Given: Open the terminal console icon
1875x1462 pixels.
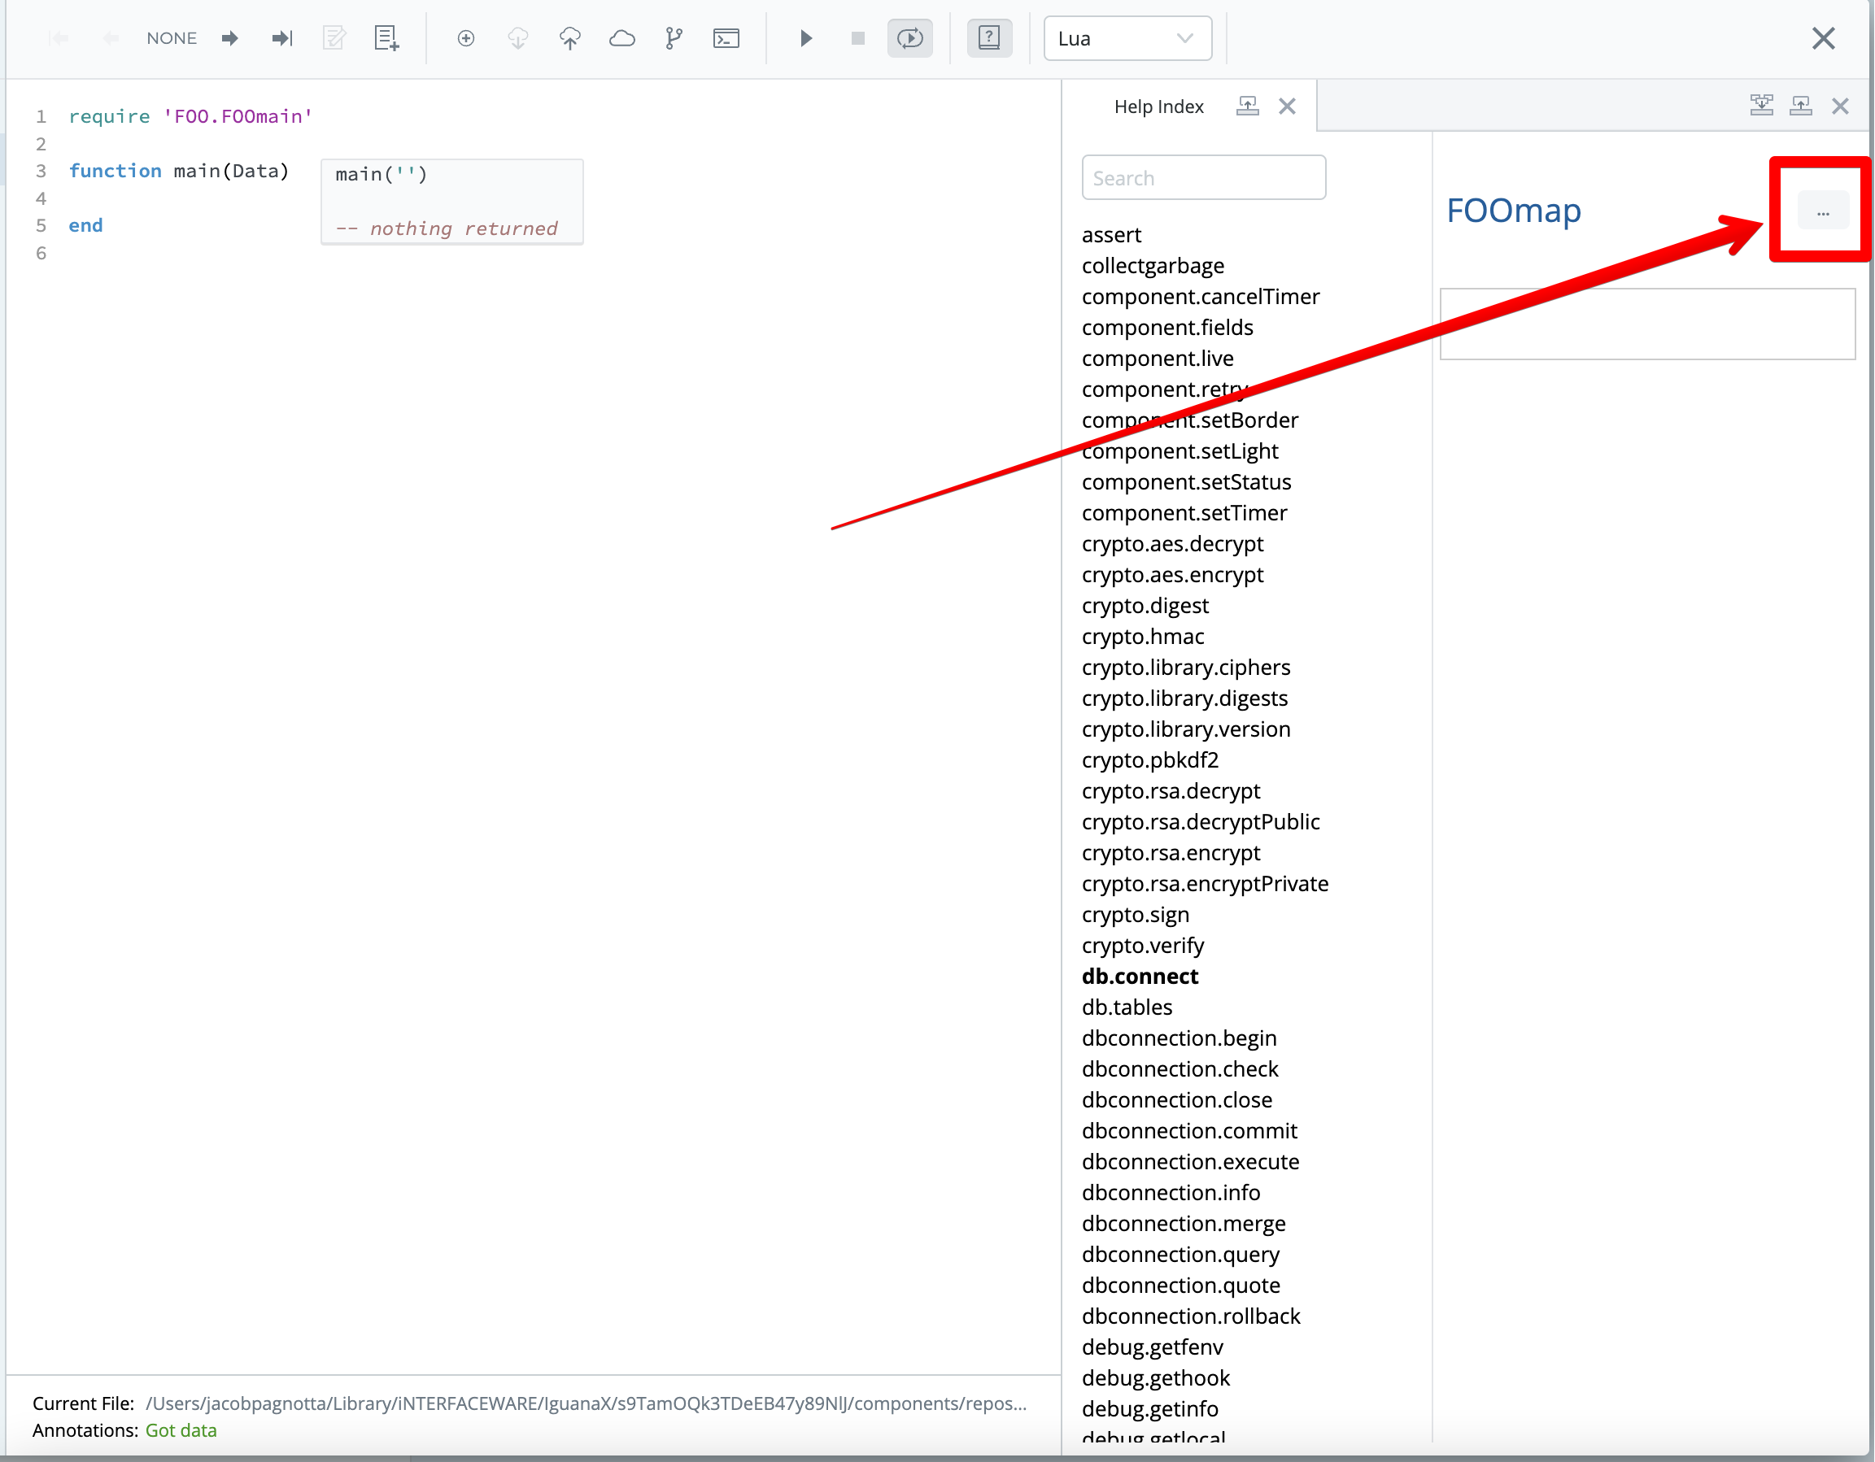Looking at the screenshot, I should (726, 38).
